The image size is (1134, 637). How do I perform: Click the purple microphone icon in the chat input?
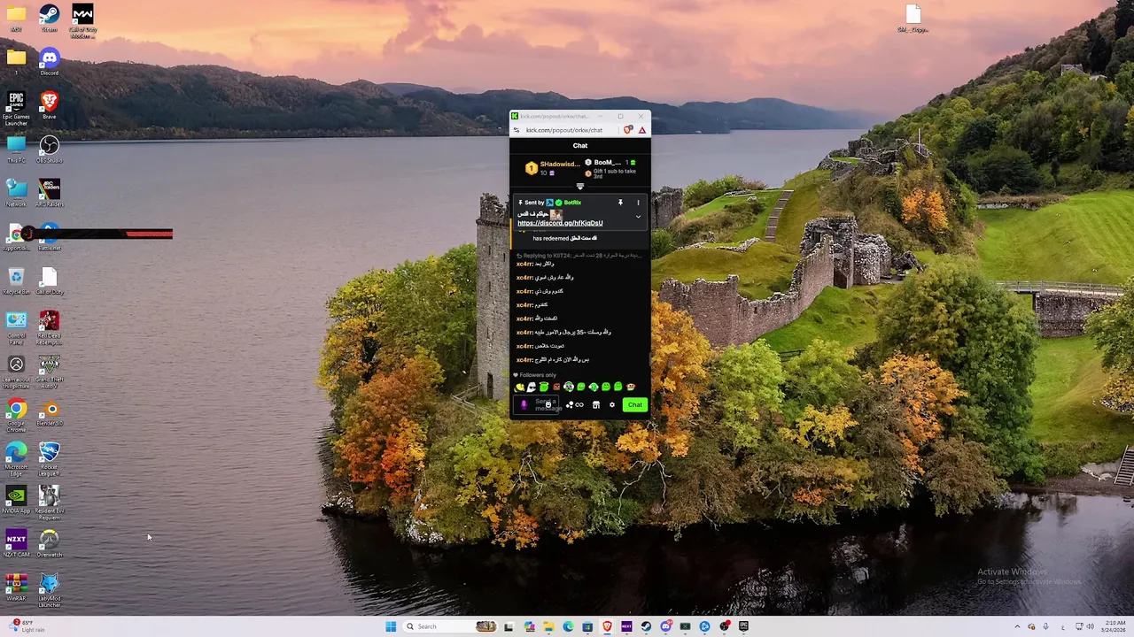524,404
